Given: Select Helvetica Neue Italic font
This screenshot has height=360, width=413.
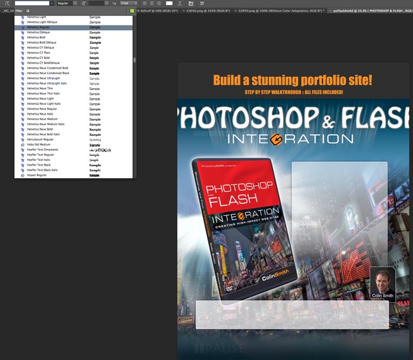Looking at the screenshot, I should pos(74,114).
